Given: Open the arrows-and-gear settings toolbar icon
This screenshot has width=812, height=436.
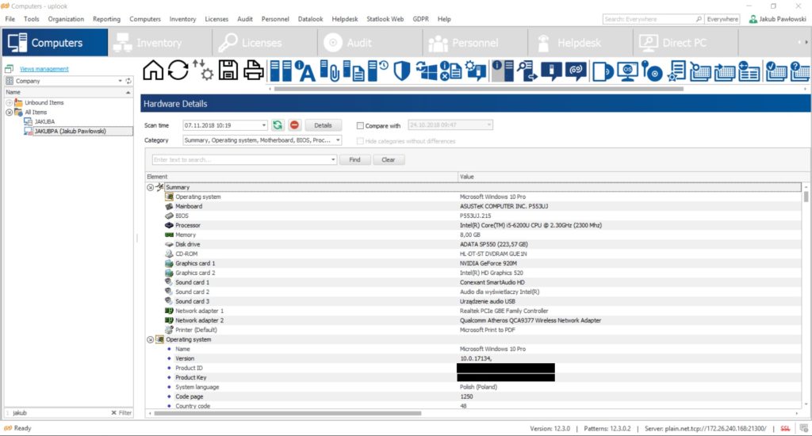Looking at the screenshot, I should pyautogui.click(x=203, y=71).
